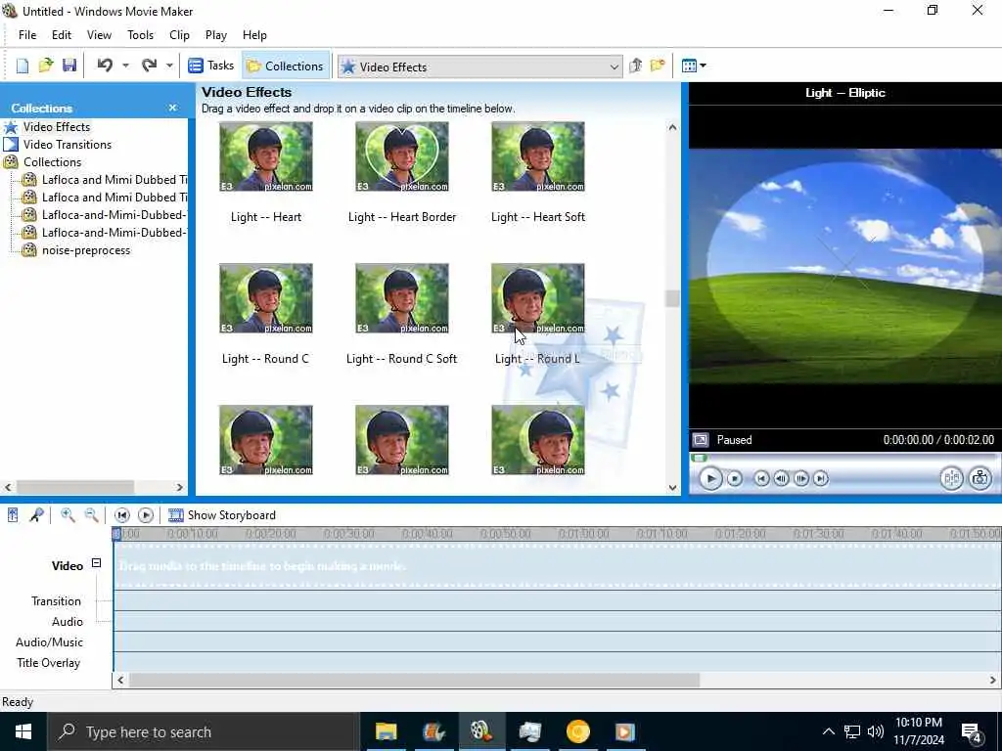This screenshot has width=1002, height=751.
Task: Undo the last action
Action: coord(106,66)
